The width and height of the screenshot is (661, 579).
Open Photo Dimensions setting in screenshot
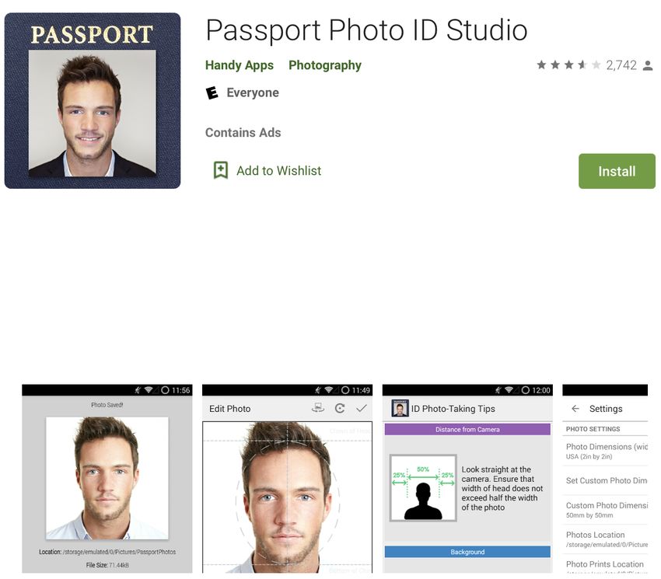coord(605,451)
